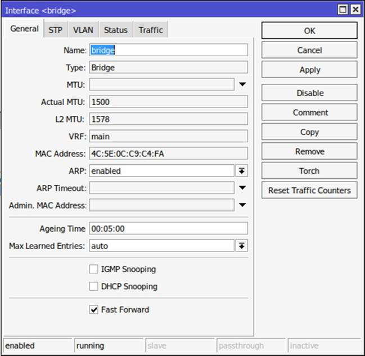This screenshot has height=356, width=365.
Task: Reset Traffic Counters for the bridge
Action: pos(309,190)
